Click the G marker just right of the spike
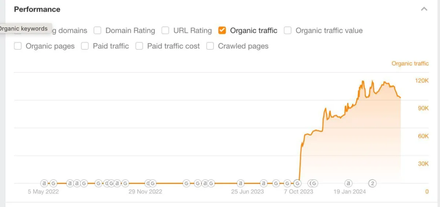The width and height of the screenshot is (440, 207). point(314,183)
